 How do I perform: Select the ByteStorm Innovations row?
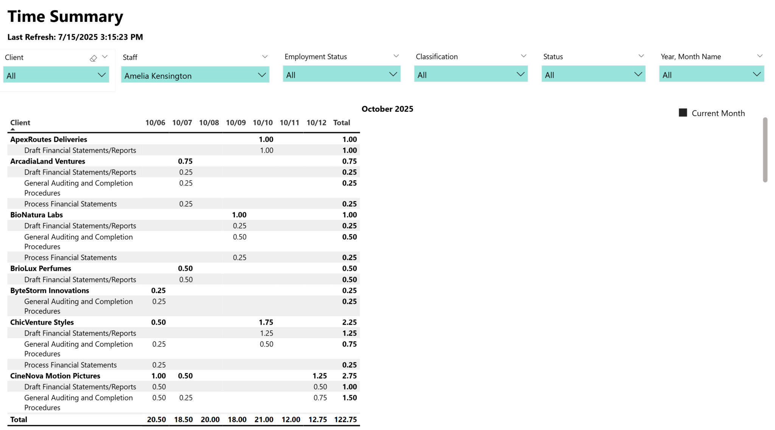[x=184, y=291]
